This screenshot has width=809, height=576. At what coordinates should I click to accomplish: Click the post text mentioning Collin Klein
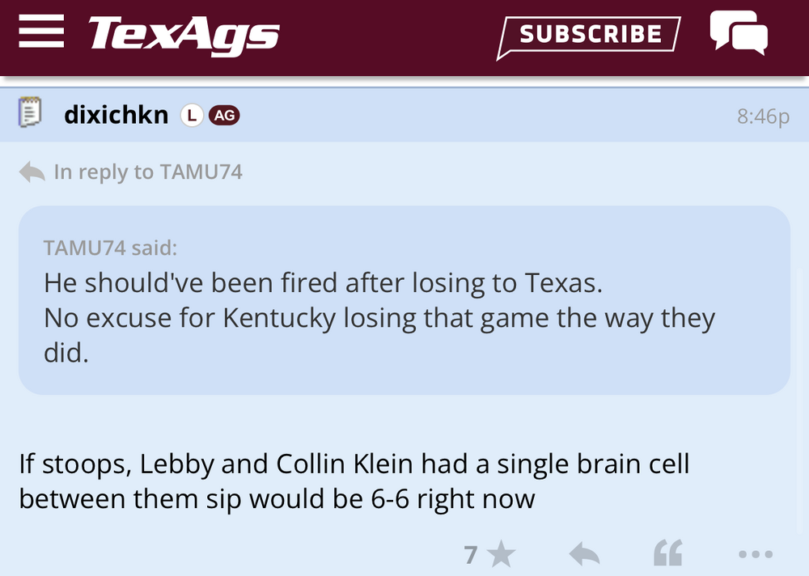(x=354, y=464)
